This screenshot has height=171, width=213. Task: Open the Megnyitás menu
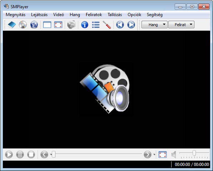[15, 15]
